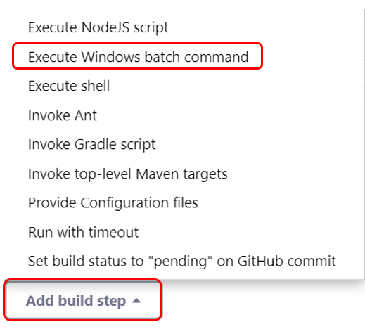Click the 'Ant' word in the menu
This screenshot has width=365, height=329.
pyautogui.click(x=86, y=115)
